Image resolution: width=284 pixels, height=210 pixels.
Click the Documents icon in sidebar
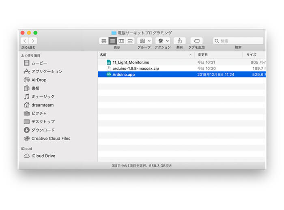click(27, 88)
